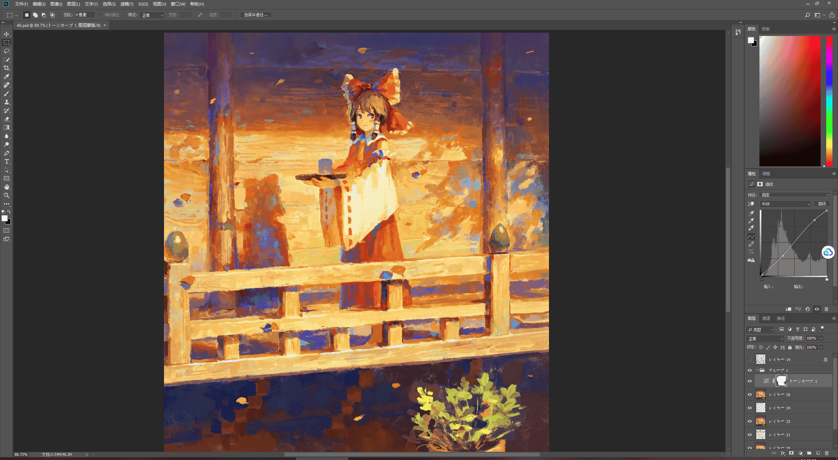The image size is (838, 460).
Task: Switch to the 色板 tab
Action: pyautogui.click(x=766, y=29)
